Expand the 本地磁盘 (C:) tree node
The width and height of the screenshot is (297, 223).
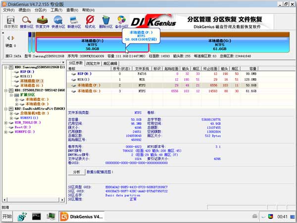click(x=17, y=100)
